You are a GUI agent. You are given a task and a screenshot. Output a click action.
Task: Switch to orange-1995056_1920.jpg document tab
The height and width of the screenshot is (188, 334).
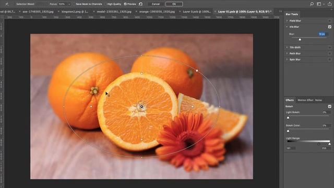tap(157, 11)
